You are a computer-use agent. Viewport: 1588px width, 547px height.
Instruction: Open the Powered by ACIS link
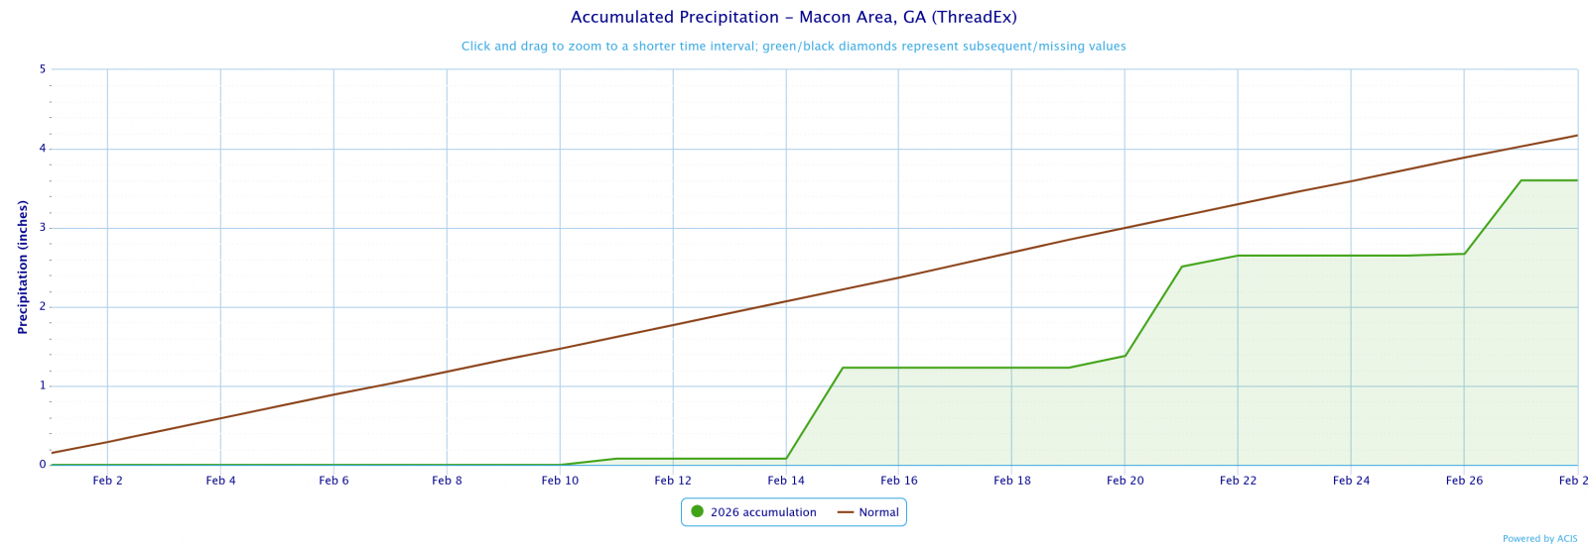[x=1539, y=539]
